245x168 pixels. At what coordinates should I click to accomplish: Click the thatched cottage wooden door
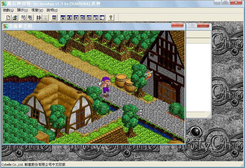pos(80,118)
